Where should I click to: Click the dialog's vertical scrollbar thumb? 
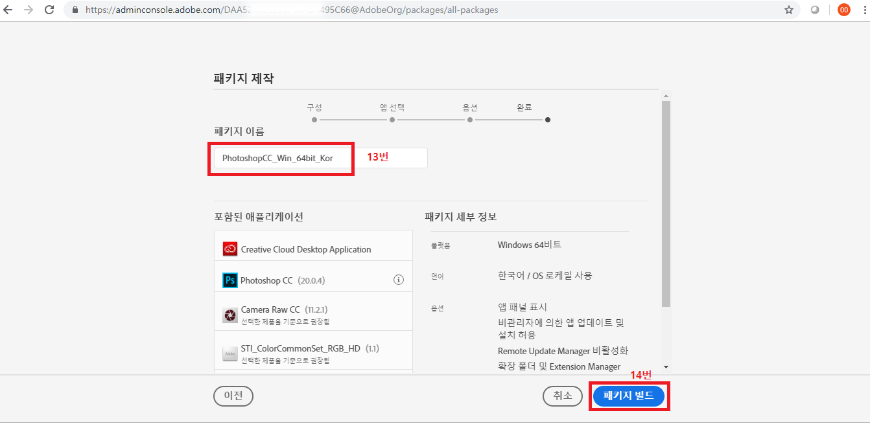click(666, 204)
